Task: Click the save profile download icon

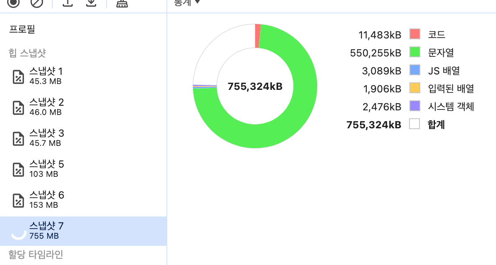Action: [91, 3]
